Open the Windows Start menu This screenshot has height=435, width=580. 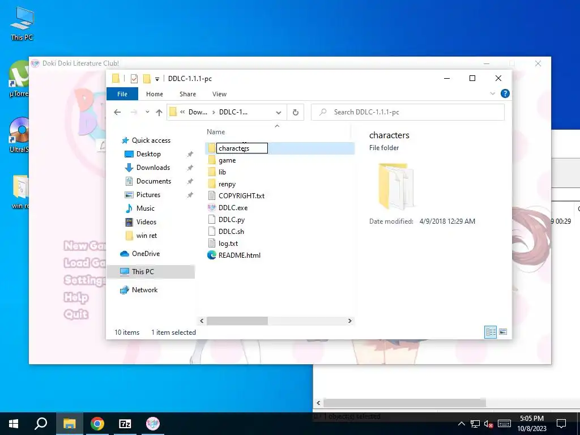tap(14, 424)
